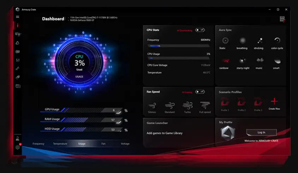Click the 800MHz frequency value
The height and width of the screenshot is (173, 298).
205,40
